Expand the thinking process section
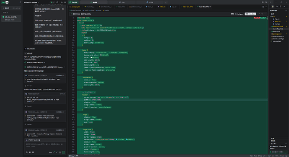The width and height of the screenshot is (289, 157). [x=28, y=53]
